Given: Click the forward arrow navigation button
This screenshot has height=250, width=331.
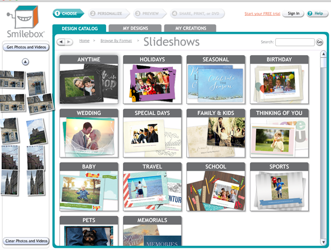Looking at the screenshot, I should 69,42.
